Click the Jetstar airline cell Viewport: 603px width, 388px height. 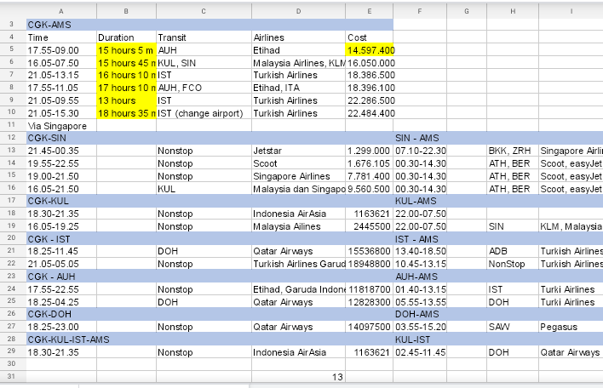298,151
